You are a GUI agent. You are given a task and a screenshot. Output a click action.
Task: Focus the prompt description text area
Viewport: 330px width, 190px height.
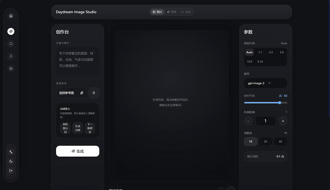coord(77,61)
